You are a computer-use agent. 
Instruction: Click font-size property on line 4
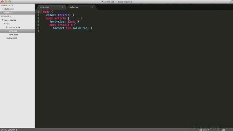(57, 21)
